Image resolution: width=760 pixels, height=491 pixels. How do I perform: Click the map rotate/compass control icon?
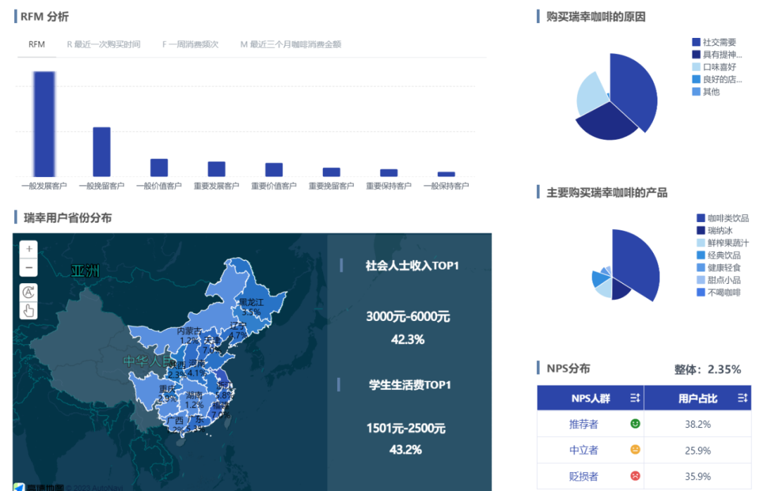pos(29,292)
